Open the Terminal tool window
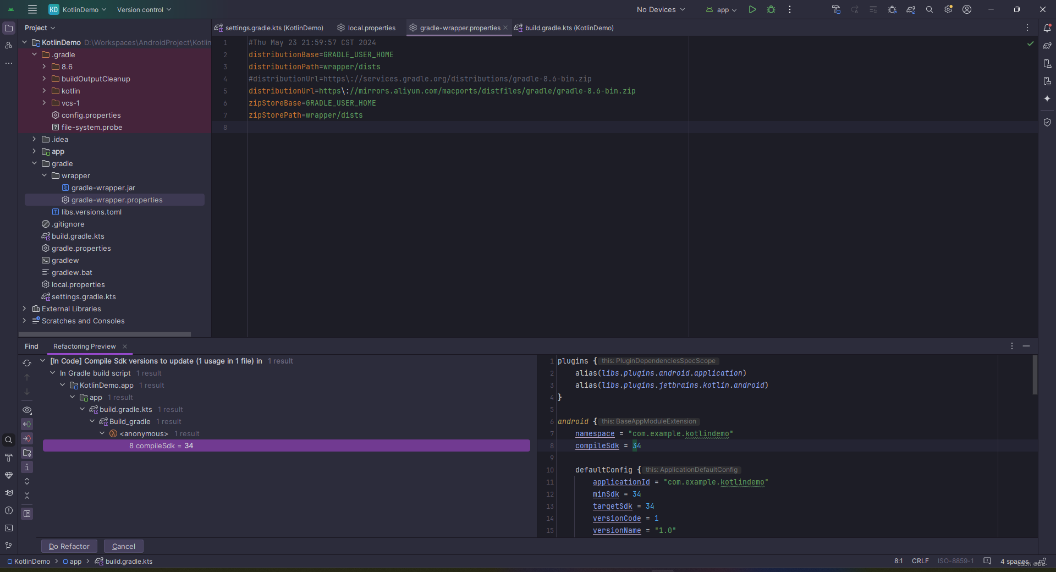This screenshot has width=1056, height=572. click(x=9, y=528)
